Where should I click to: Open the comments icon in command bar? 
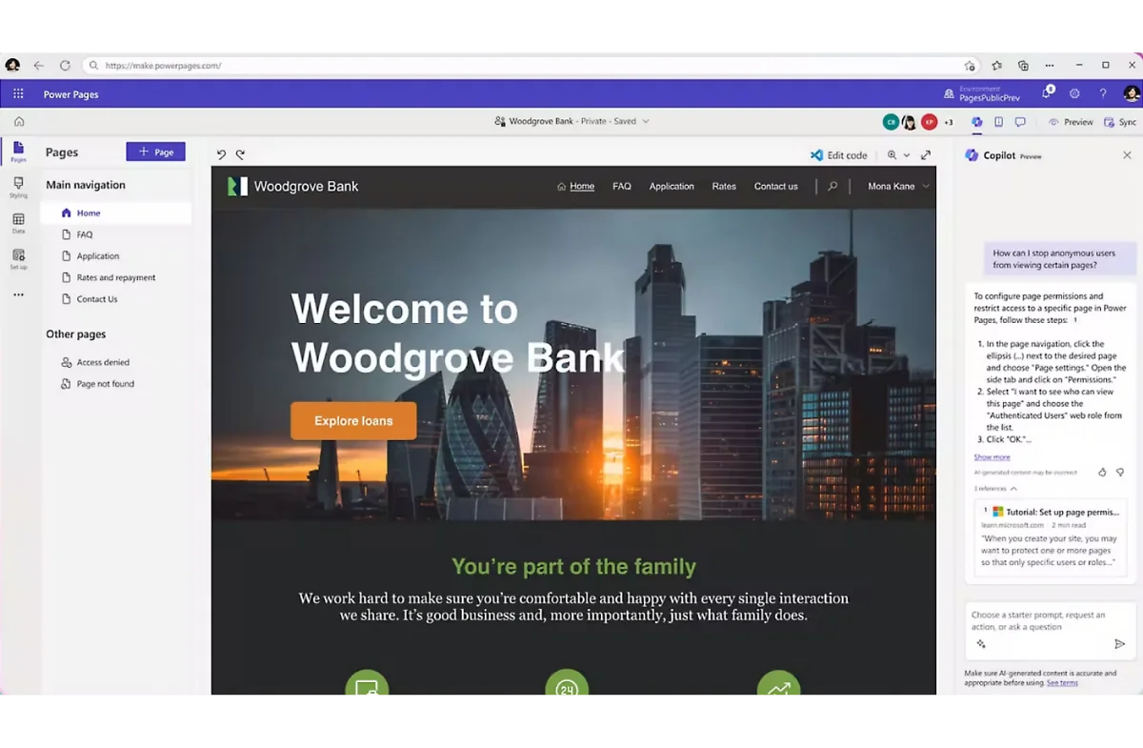tap(1020, 122)
